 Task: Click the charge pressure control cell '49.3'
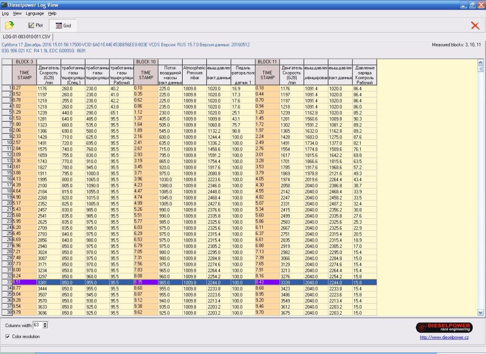[x=364, y=173]
